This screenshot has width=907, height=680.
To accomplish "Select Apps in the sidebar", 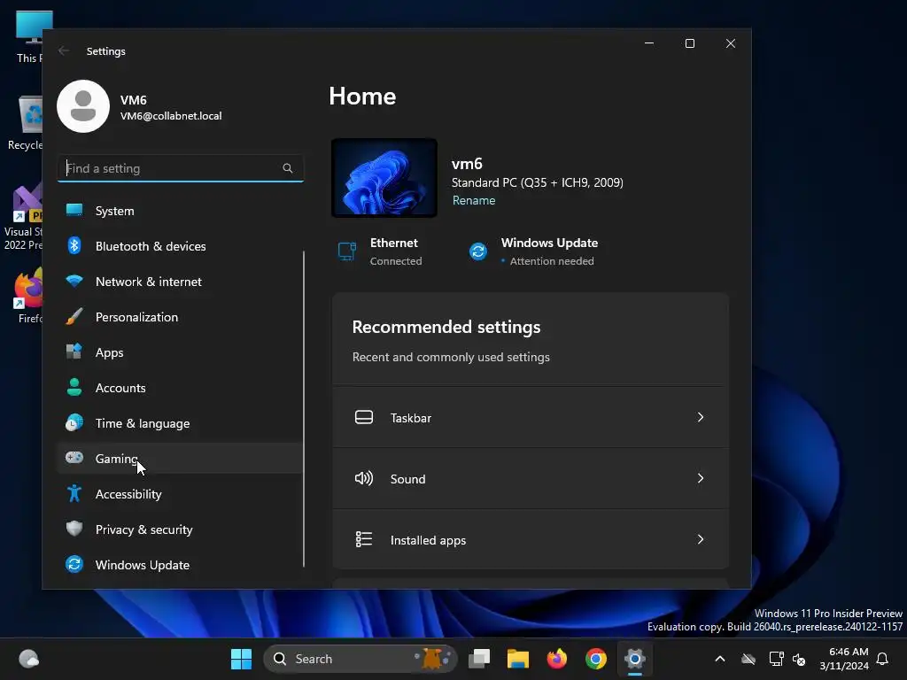I will click(179, 352).
